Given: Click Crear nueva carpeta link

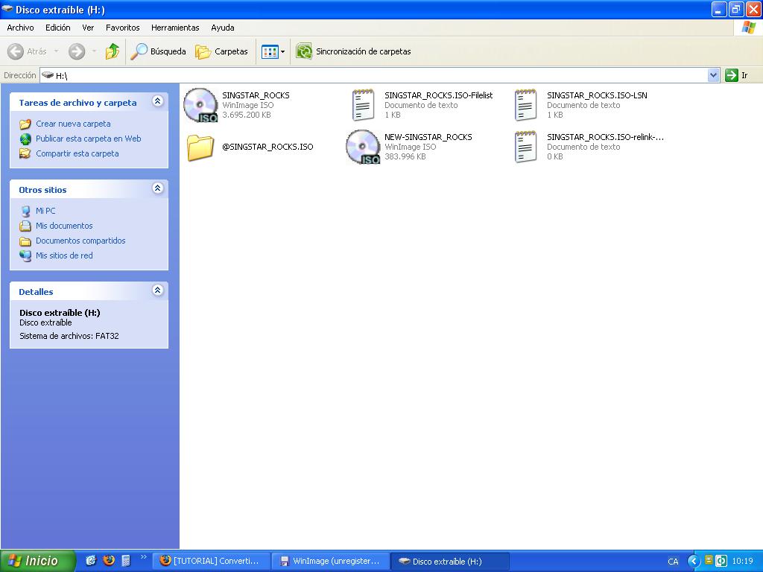Looking at the screenshot, I should 73,124.
